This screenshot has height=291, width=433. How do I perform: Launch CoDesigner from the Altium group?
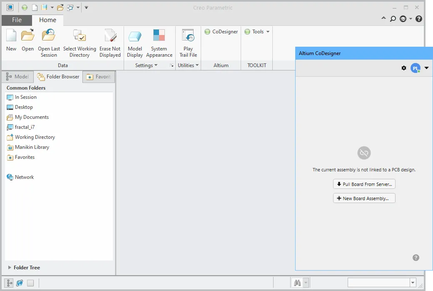tap(221, 32)
